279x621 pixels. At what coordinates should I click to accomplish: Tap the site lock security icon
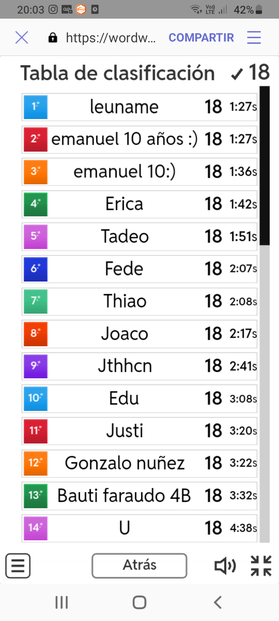click(53, 38)
